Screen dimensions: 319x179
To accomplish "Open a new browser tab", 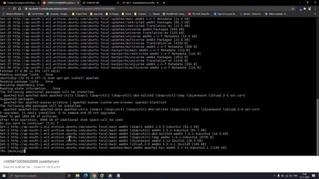I will (164, 3).
